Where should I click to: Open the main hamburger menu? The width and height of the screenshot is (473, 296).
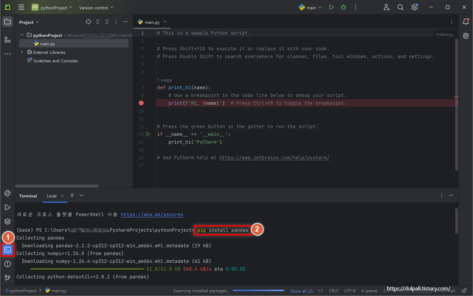point(21,7)
